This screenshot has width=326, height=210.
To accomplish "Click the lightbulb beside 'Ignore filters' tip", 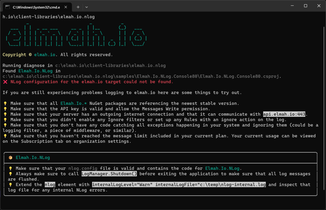I will pos(5,120).
